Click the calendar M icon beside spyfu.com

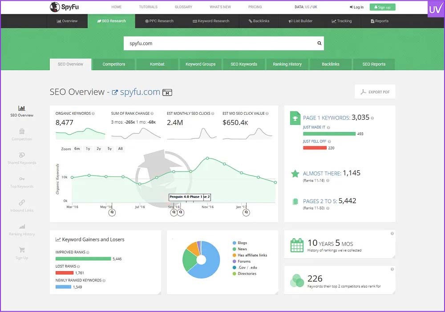click(x=167, y=92)
